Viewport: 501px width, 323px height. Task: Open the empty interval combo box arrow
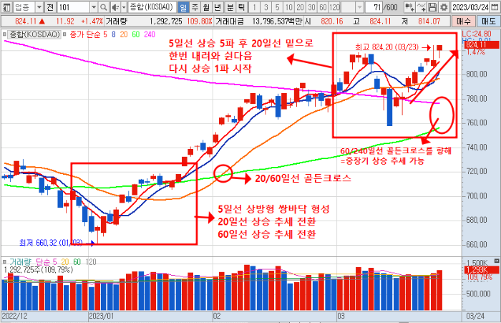click(360, 7)
